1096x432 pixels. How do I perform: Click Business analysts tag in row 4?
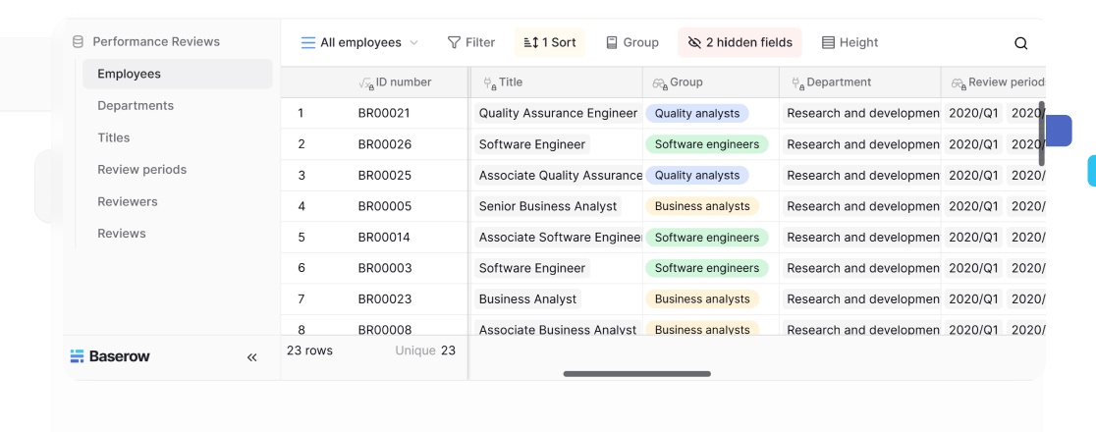tap(702, 206)
